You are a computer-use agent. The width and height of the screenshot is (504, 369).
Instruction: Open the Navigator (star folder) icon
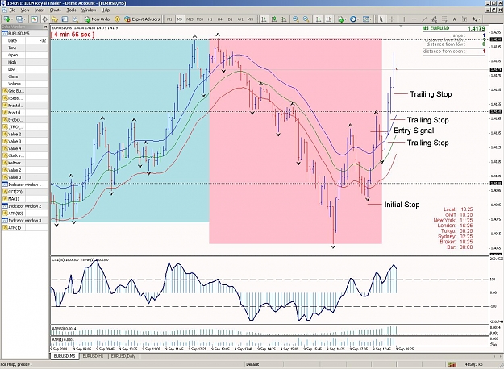(x=55, y=19)
